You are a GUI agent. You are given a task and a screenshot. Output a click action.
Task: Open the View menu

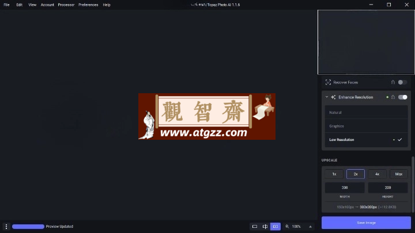[x=32, y=5]
